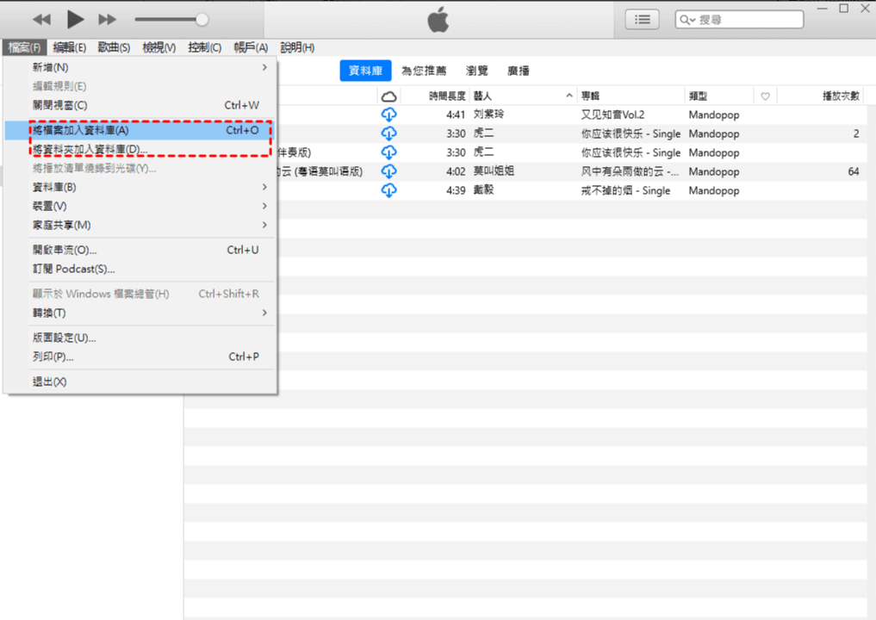Choose 退出(X) menu item

[140, 381]
